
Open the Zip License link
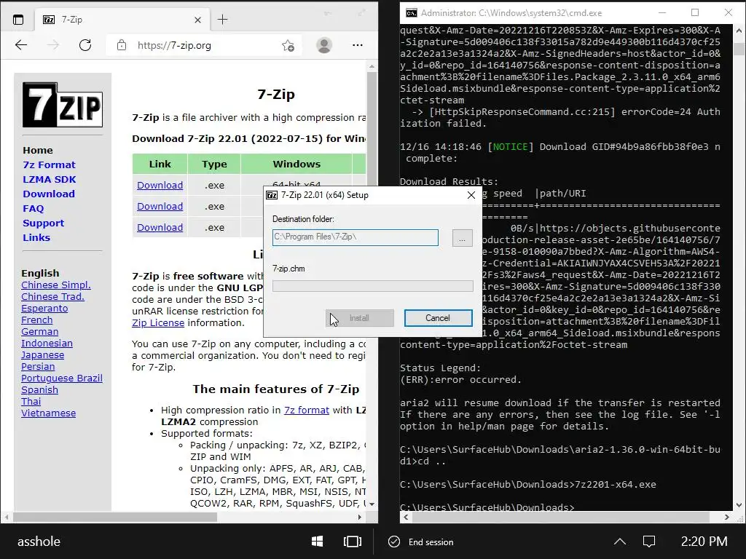(158, 322)
